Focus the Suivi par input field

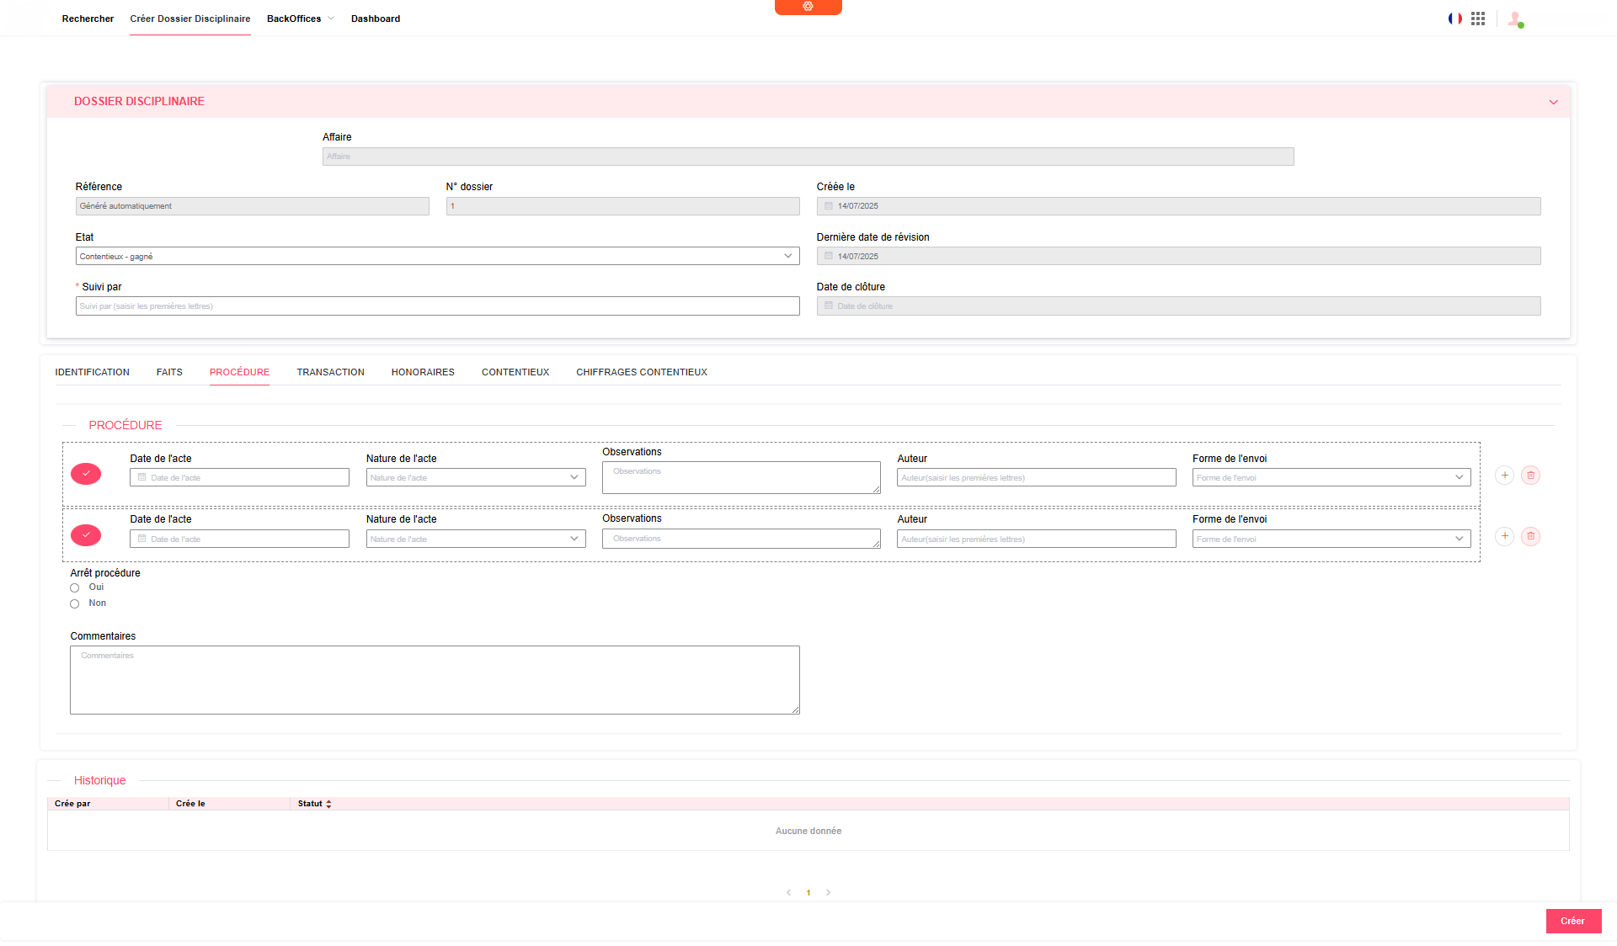click(437, 306)
